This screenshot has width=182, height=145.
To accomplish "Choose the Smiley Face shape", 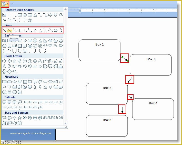I will (x=30, y=46).
